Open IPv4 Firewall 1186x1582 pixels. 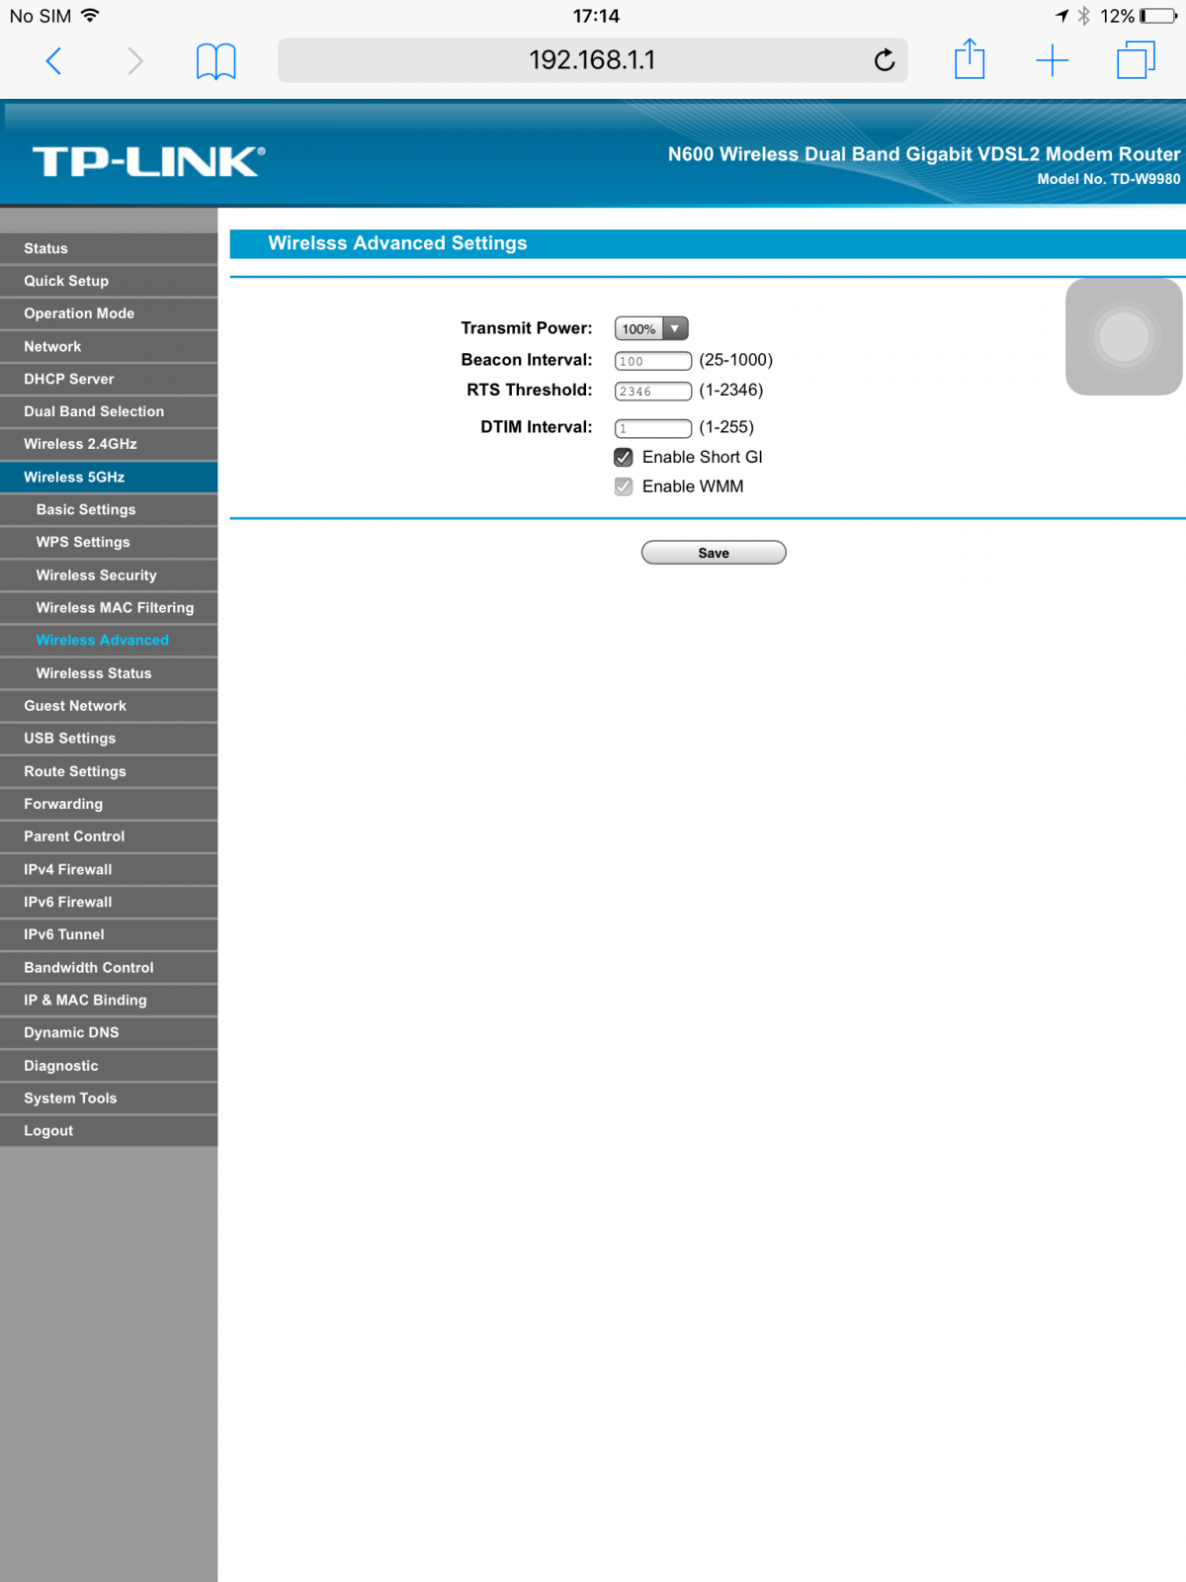point(109,869)
